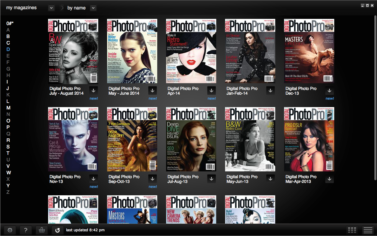
Task: Refresh the magazine library
Action: 58,230
